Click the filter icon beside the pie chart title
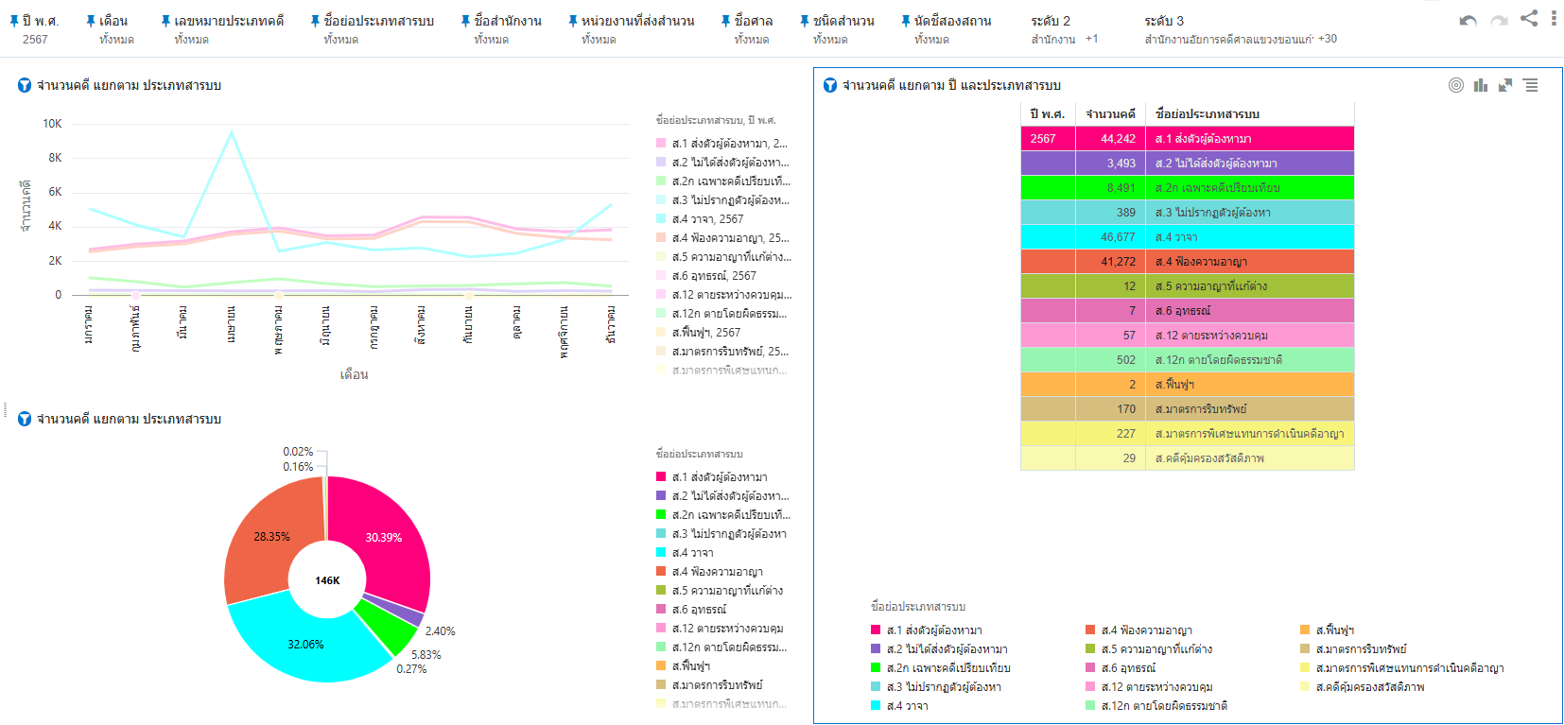This screenshot has width=1564, height=725. click(x=25, y=419)
